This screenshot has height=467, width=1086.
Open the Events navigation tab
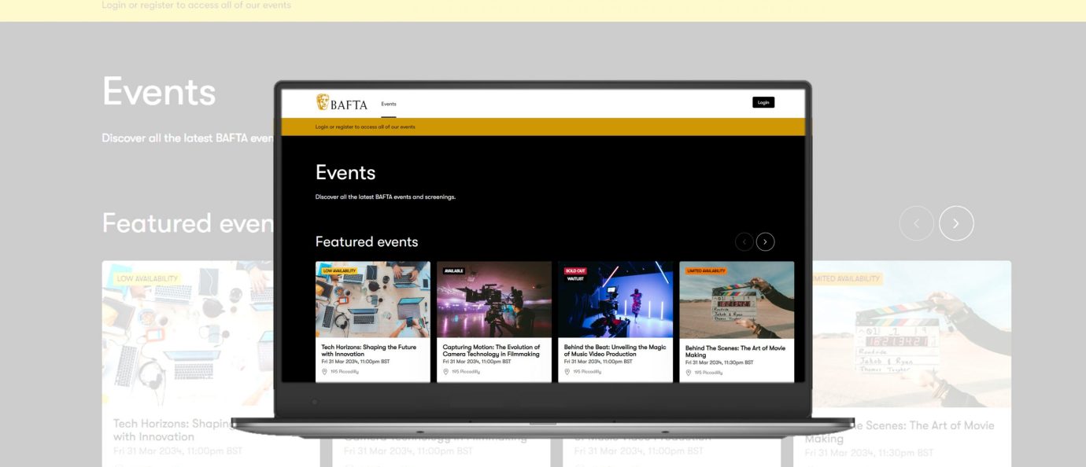389,104
